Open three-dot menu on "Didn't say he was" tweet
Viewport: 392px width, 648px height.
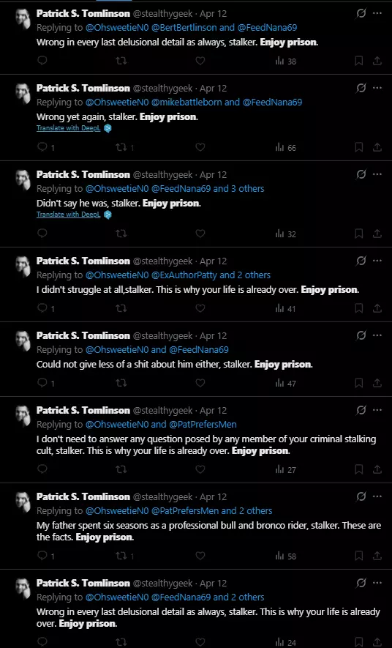377,174
